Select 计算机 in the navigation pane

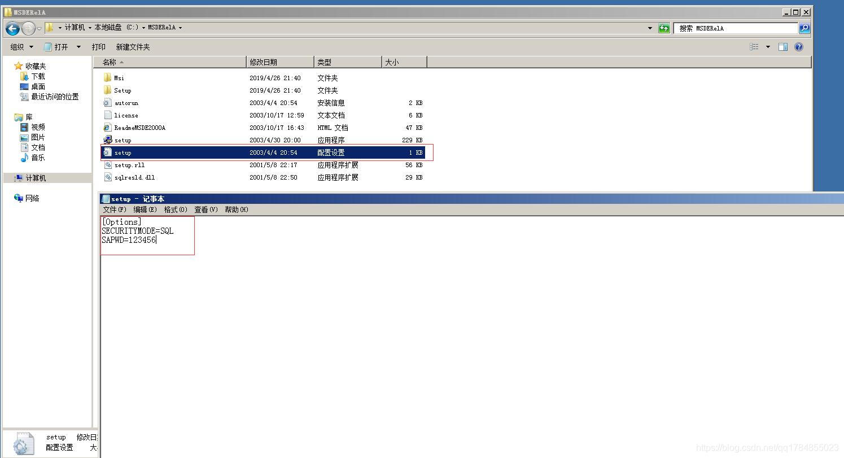(36, 178)
